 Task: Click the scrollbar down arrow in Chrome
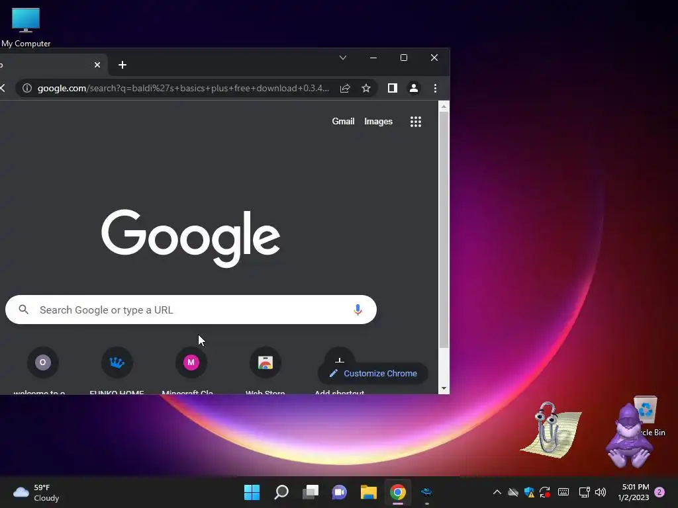point(444,388)
